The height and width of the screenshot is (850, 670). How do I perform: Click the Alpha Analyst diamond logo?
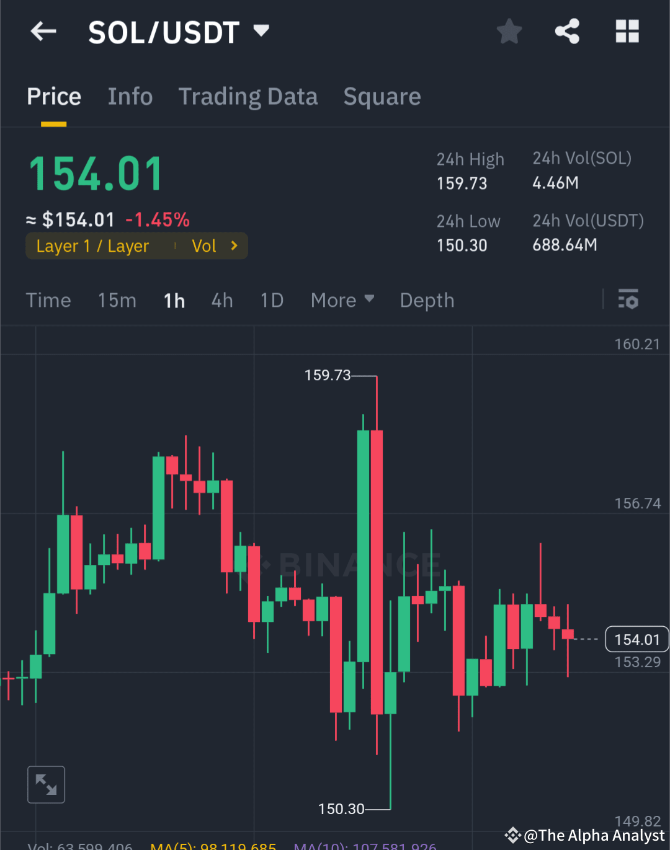click(512, 835)
